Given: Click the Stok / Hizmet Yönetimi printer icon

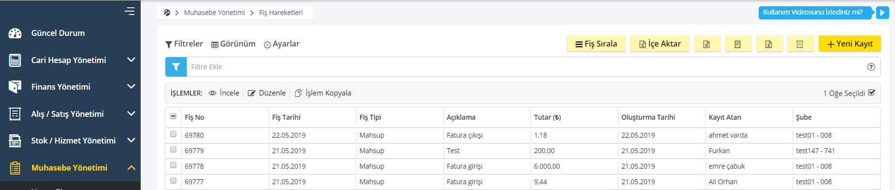Looking at the screenshot, I should 15,141.
